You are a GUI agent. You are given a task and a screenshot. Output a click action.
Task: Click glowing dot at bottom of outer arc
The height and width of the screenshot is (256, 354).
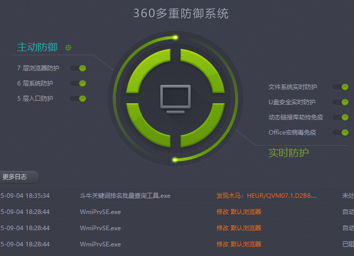pos(175,160)
